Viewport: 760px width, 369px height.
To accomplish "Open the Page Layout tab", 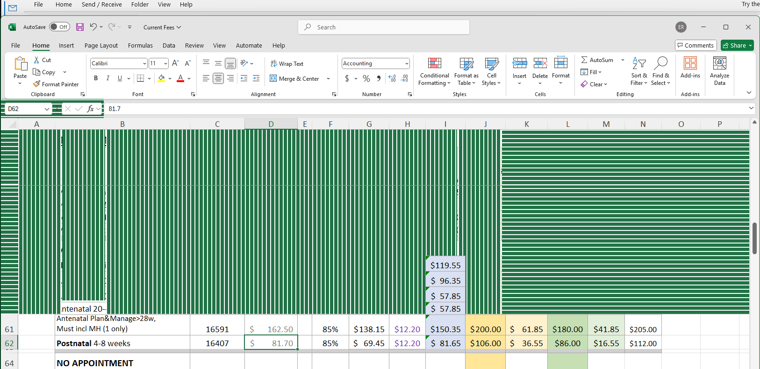I will click(101, 45).
